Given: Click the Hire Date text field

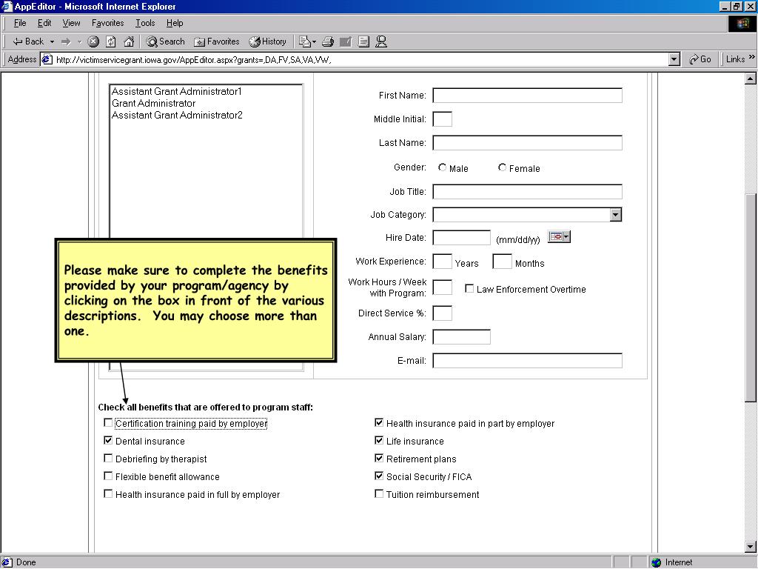Looking at the screenshot, I should [x=462, y=238].
